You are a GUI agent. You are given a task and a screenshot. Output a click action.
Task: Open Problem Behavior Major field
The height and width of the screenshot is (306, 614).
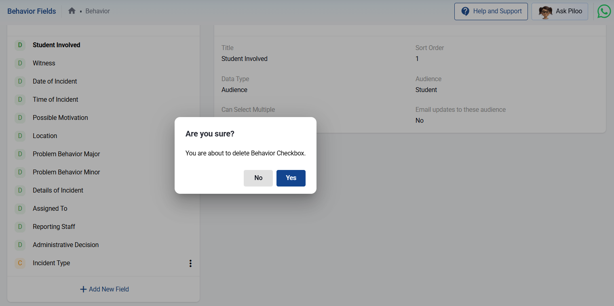(x=66, y=154)
